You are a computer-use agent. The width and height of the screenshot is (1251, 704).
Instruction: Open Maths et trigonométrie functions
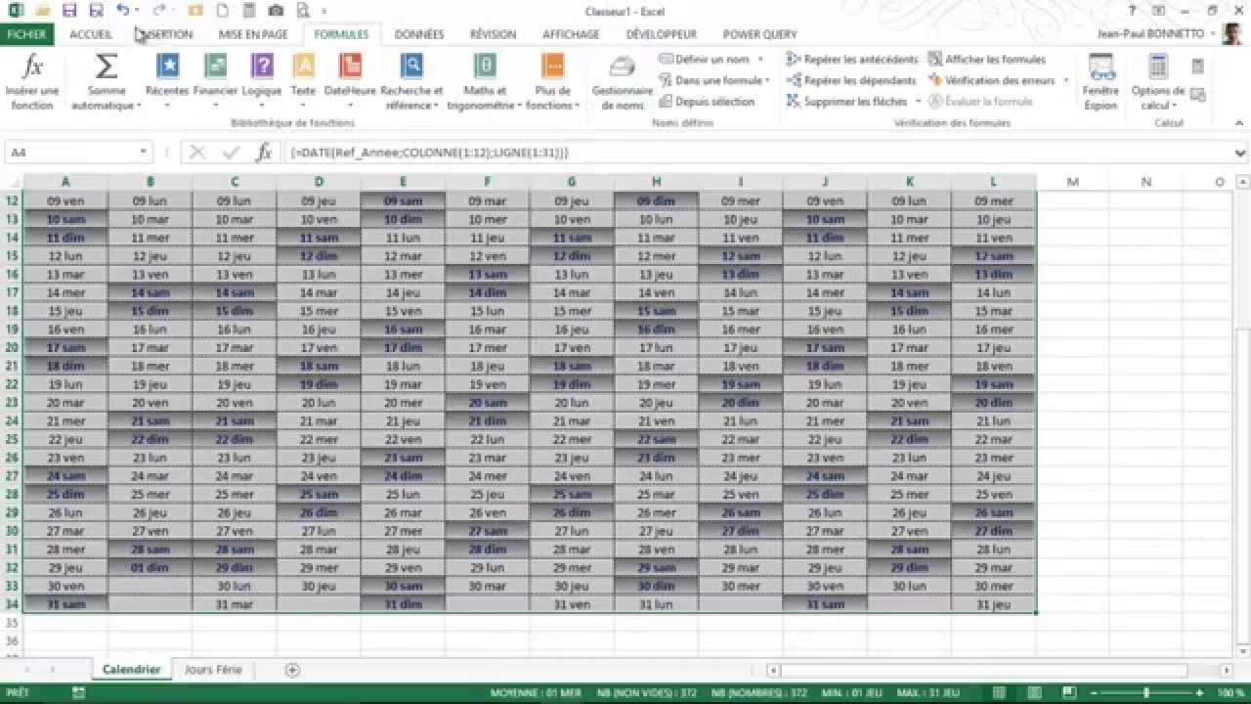point(484,81)
